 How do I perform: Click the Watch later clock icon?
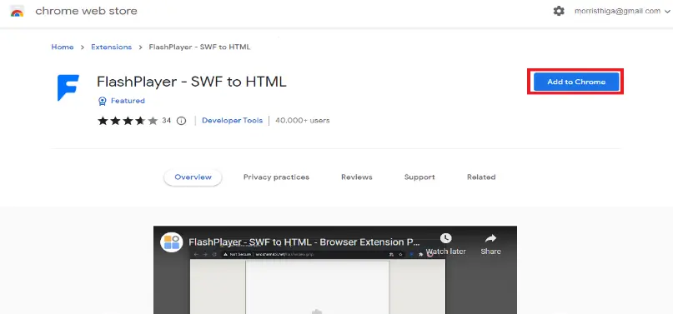click(x=445, y=238)
